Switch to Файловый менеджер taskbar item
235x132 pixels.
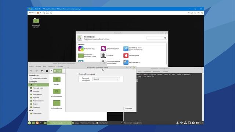point(84,123)
